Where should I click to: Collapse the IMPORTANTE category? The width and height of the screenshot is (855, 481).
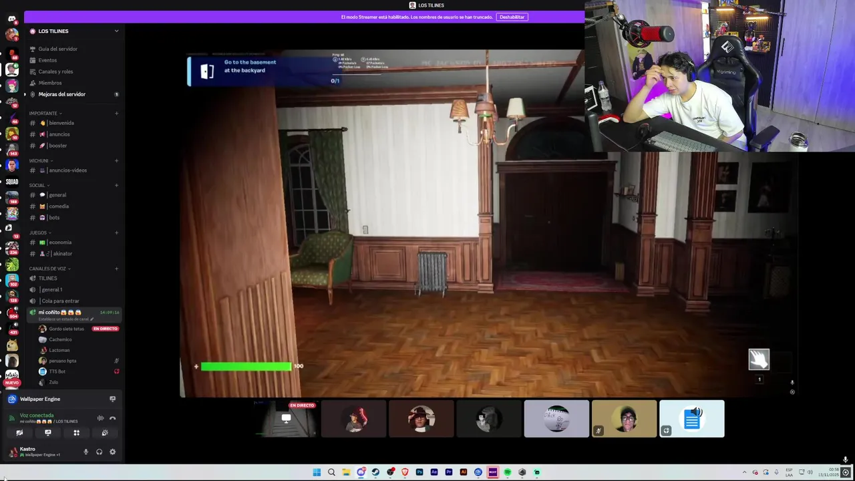coord(45,113)
